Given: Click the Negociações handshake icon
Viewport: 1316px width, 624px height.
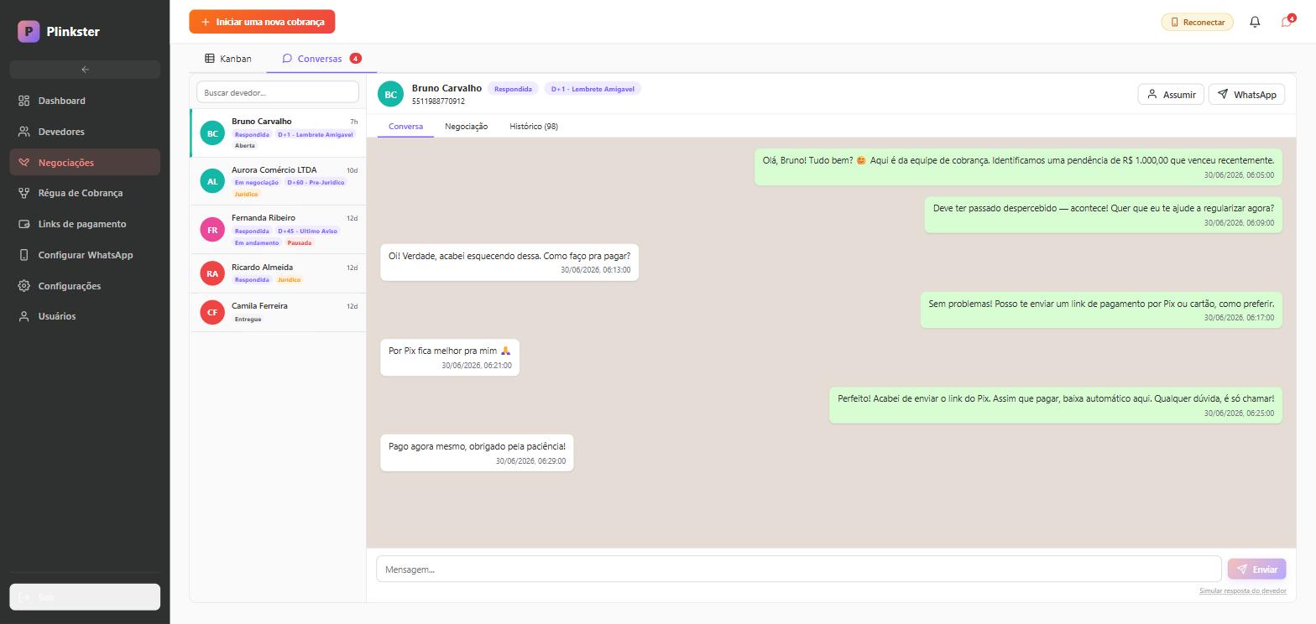Looking at the screenshot, I should pyautogui.click(x=23, y=163).
